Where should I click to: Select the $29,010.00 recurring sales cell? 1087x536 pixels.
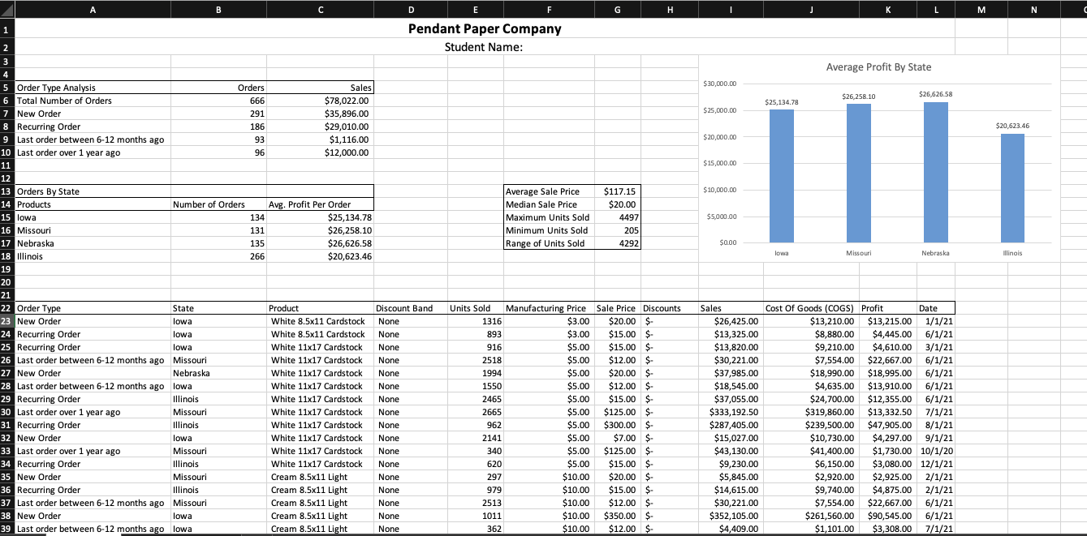(320, 126)
